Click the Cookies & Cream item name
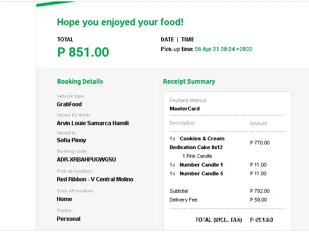 (x=202, y=138)
